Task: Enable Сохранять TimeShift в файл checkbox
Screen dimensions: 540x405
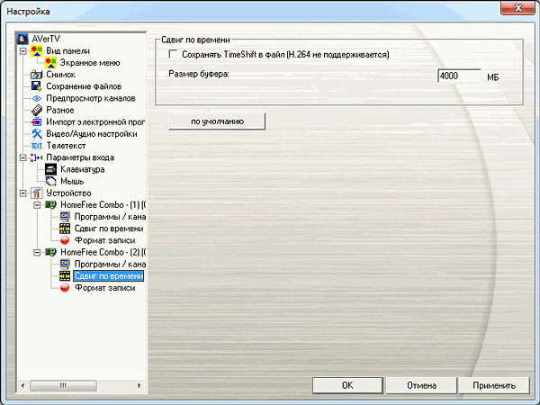Action: pos(173,54)
